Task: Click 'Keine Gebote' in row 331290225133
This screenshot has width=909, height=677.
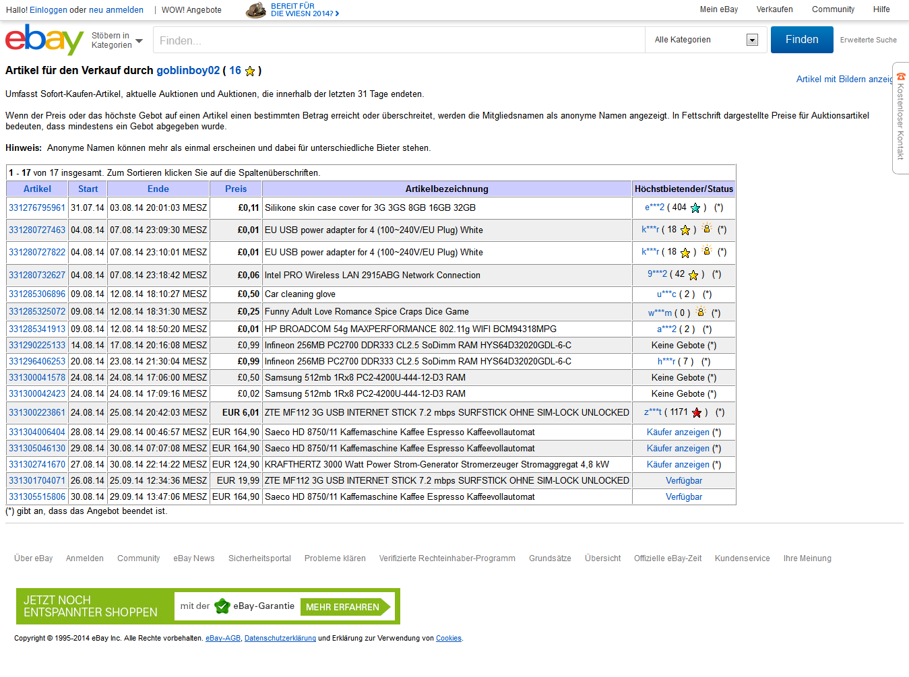Action: pyautogui.click(x=678, y=346)
